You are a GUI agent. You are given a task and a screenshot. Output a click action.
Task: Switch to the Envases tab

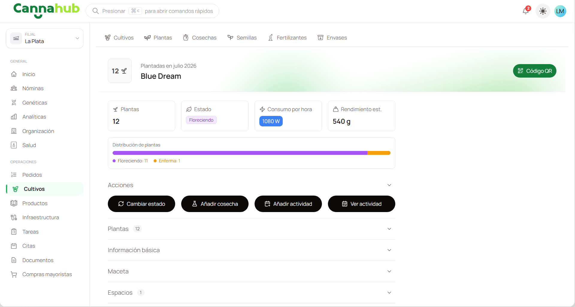pos(332,38)
